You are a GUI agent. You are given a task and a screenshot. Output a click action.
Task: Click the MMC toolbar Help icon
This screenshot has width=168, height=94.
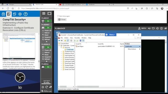[81, 41]
